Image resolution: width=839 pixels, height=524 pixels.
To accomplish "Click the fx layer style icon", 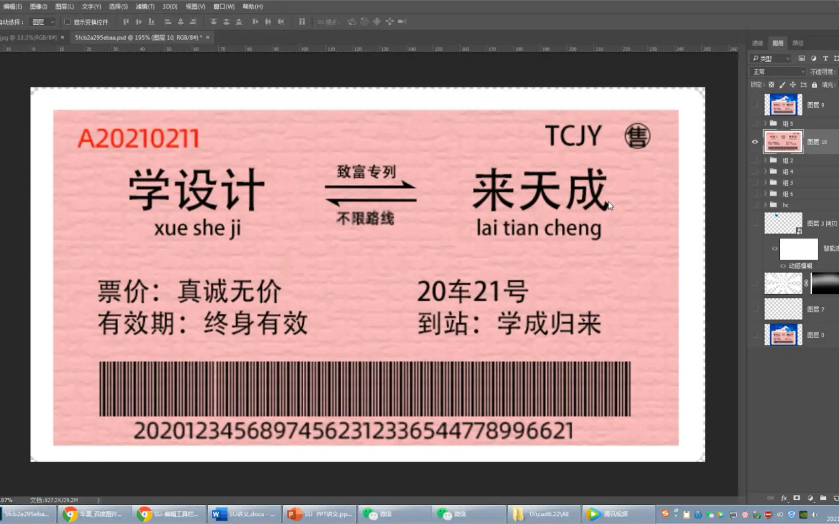I will (784, 498).
